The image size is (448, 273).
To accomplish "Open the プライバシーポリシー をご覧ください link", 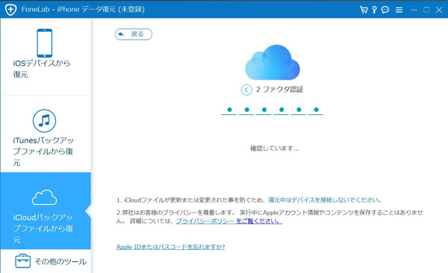I will click(229, 221).
